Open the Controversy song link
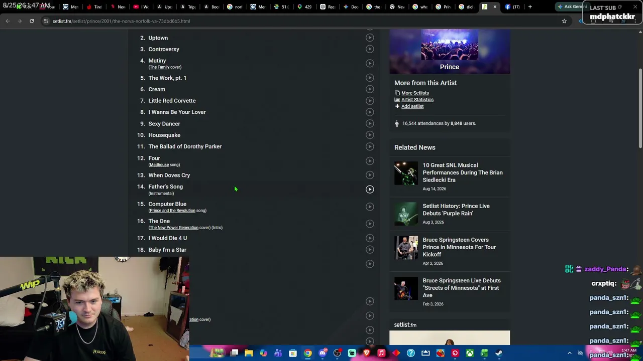Image resolution: width=643 pixels, height=361 pixels. click(x=164, y=49)
